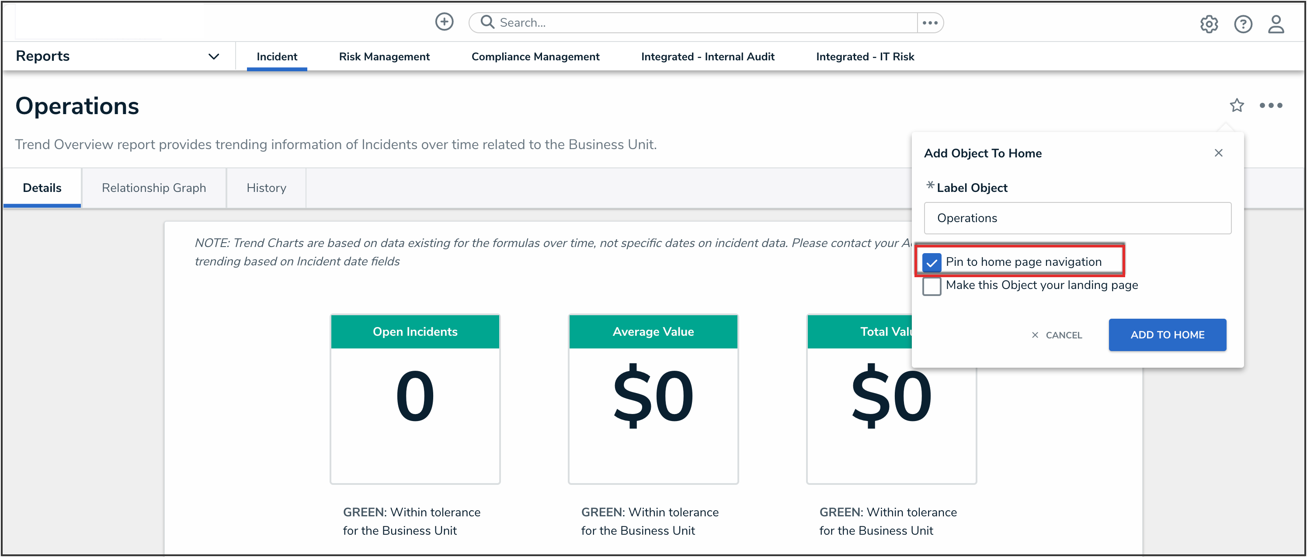Screen dimensions: 1307x557
Task: Check Make this Object your landing page
Action: (x=932, y=286)
